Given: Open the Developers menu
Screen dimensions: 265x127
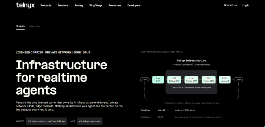Looking at the screenshot, I should coord(134,5).
